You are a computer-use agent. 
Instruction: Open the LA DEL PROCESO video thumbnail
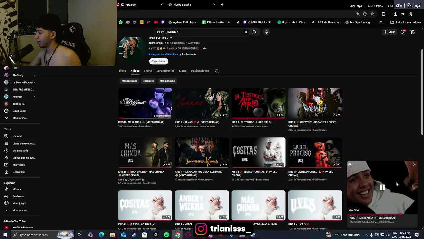tap(315, 152)
